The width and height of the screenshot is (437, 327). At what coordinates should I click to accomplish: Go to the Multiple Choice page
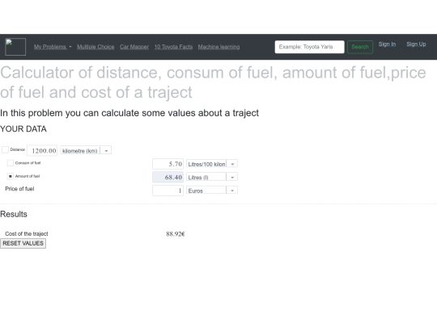[x=95, y=47]
